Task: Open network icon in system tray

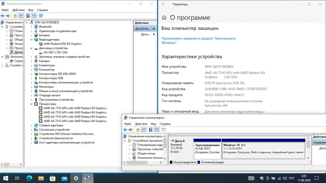Action: coord(279,178)
